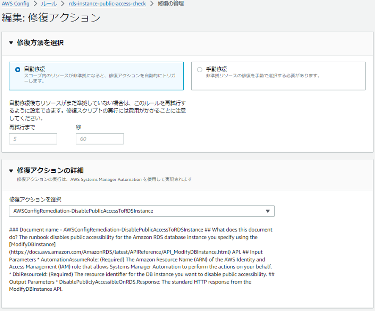This screenshot has height=311, width=375.
Task: Click 修復の管理 breadcrumb text
Action: tap(171, 3)
